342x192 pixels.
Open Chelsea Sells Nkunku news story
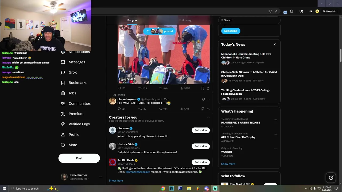point(249,74)
